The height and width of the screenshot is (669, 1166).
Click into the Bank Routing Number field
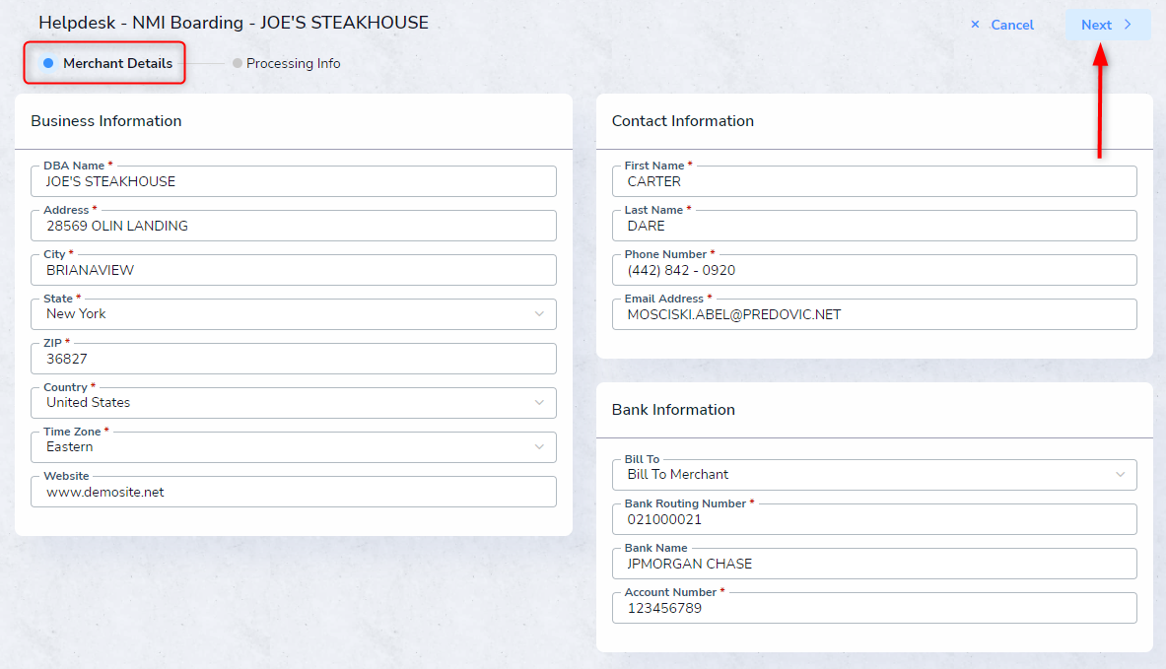874,519
